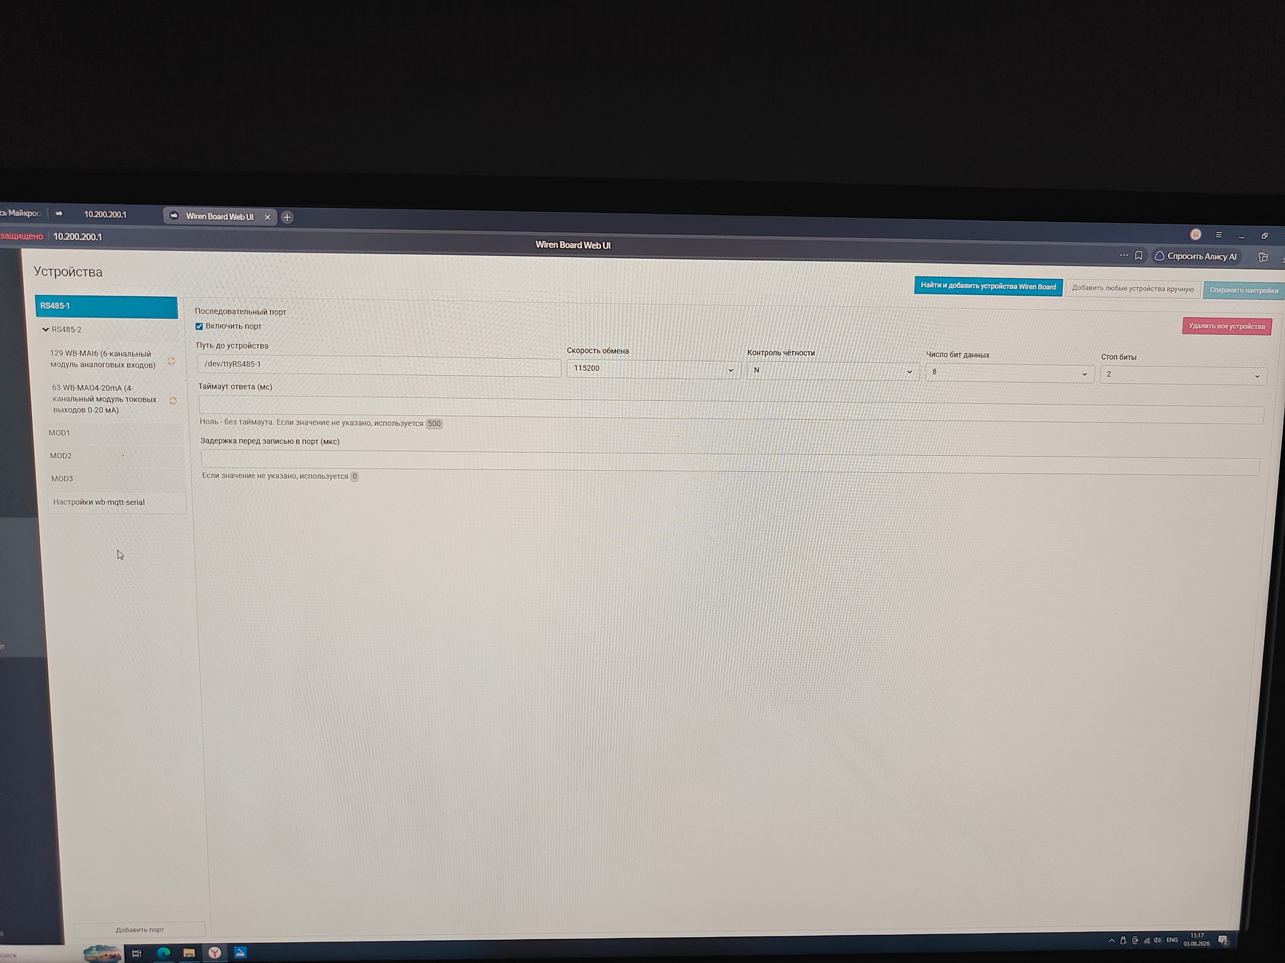Open the Стоп биты dropdown
The width and height of the screenshot is (1285, 963).
pyautogui.click(x=1183, y=374)
